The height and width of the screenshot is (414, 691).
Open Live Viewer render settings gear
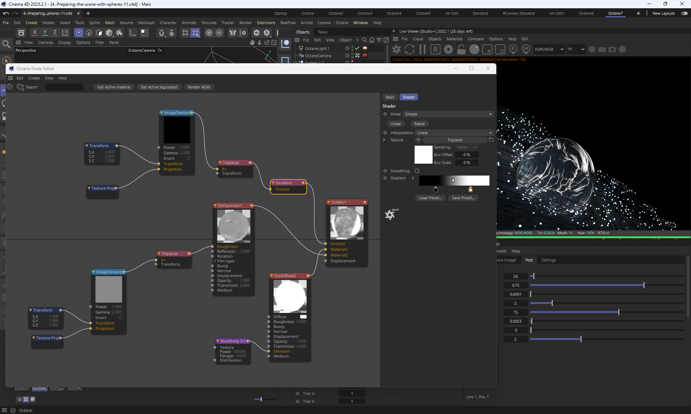448,49
